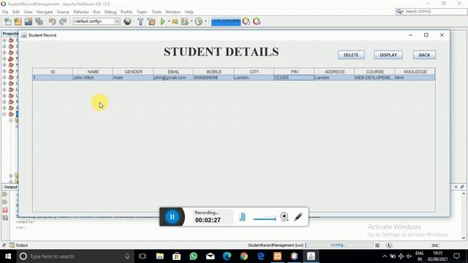Click the pencil annotate icon on recorder bar

pos(298,217)
